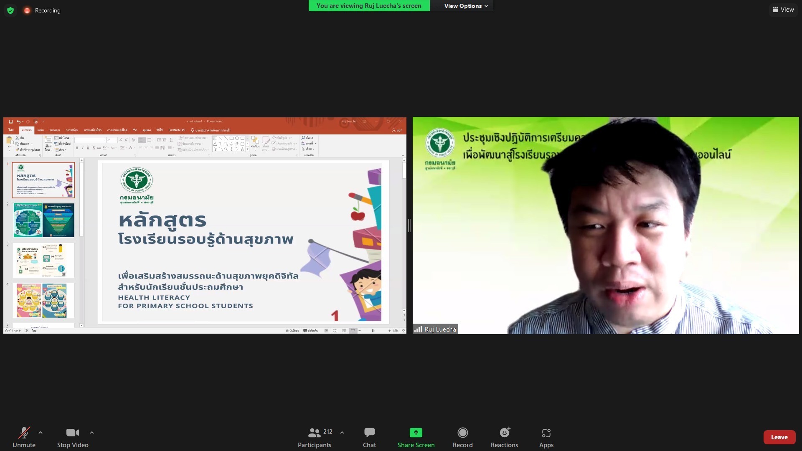The width and height of the screenshot is (802, 451).
Task: Stop Video in Zoom toolbar
Action: pos(73,437)
